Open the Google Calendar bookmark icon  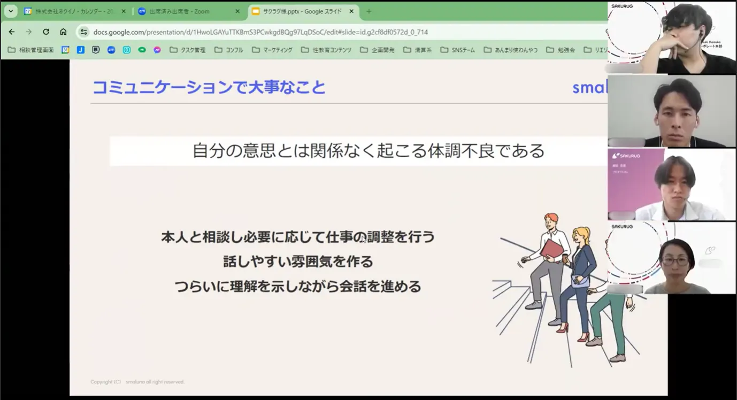tap(65, 49)
